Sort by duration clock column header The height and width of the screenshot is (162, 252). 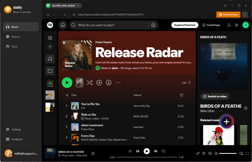coord(181,95)
